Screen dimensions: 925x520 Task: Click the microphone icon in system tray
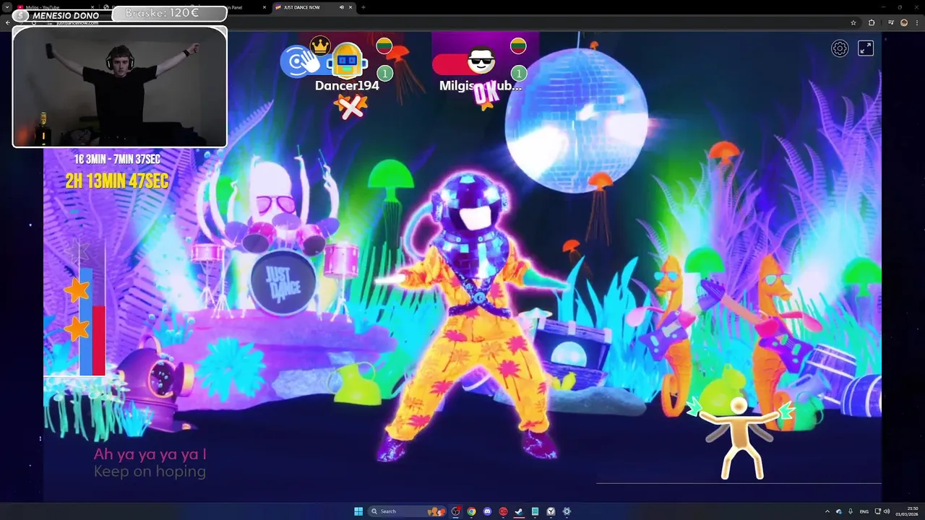[x=851, y=511]
